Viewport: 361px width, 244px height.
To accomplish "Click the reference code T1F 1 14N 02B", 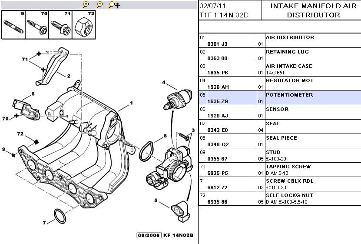I will [x=224, y=15].
